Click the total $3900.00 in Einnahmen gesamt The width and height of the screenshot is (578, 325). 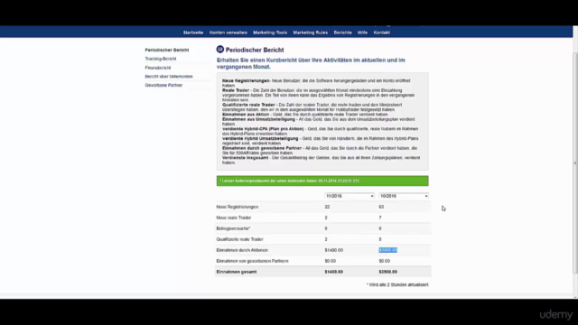pos(387,272)
